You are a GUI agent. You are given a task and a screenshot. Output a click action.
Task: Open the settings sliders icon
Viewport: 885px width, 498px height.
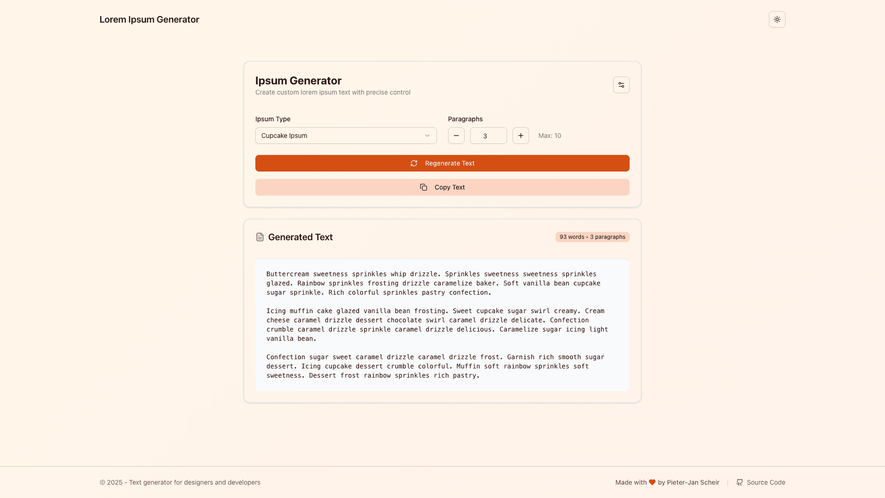[621, 85]
